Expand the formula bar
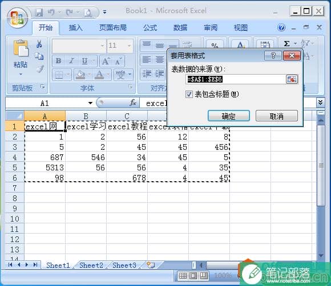The width and height of the screenshot is (331, 286). [320, 103]
